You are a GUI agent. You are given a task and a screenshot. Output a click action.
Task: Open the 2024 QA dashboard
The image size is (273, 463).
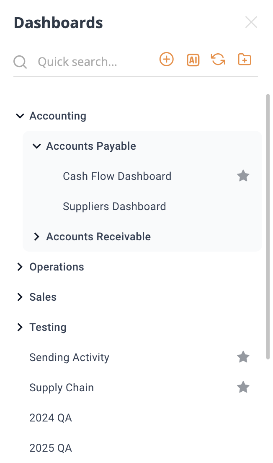[x=51, y=418]
